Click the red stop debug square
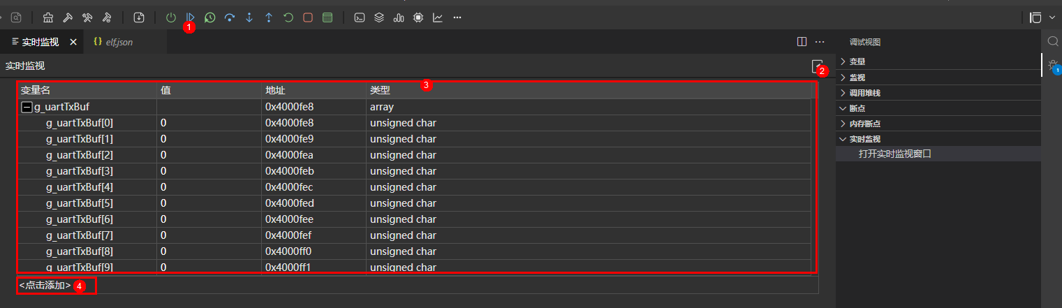Viewport: 1062px width, 308px height. click(307, 17)
